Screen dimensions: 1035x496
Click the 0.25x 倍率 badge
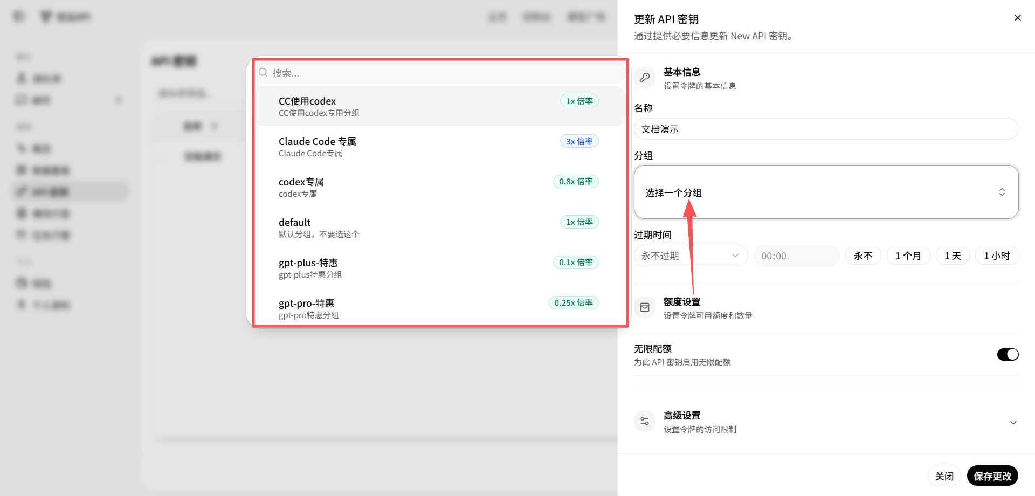click(574, 302)
